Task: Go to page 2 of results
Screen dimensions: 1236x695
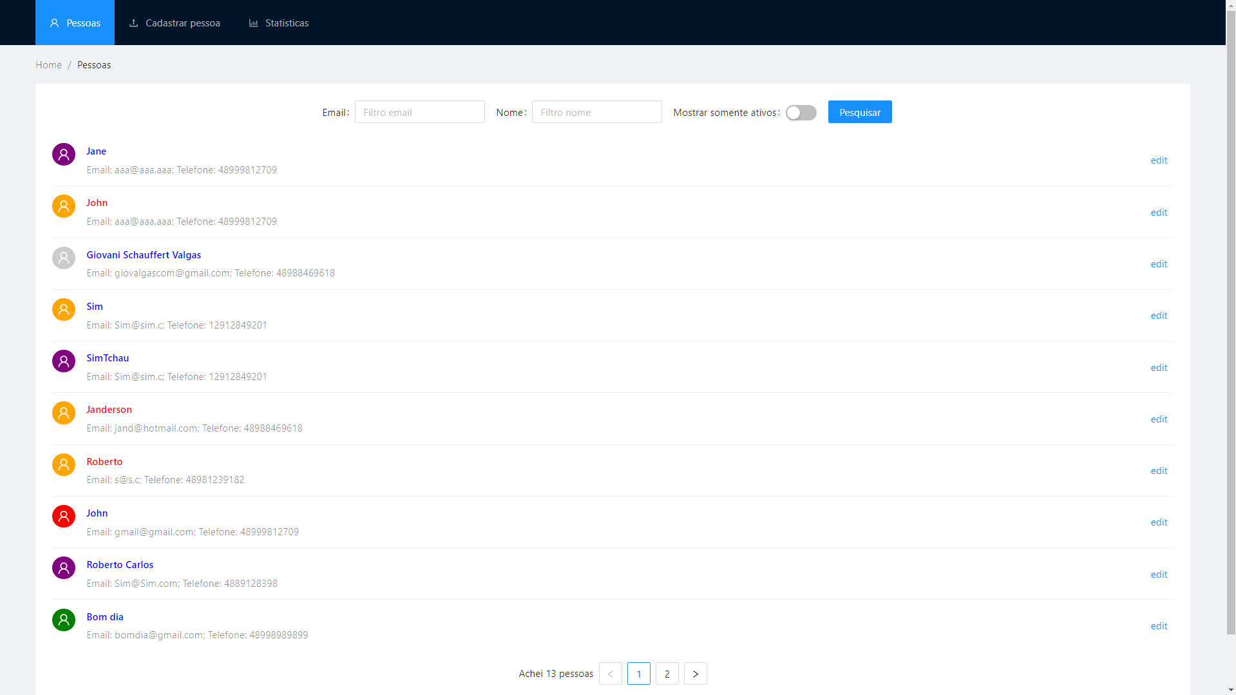Action: 667,673
